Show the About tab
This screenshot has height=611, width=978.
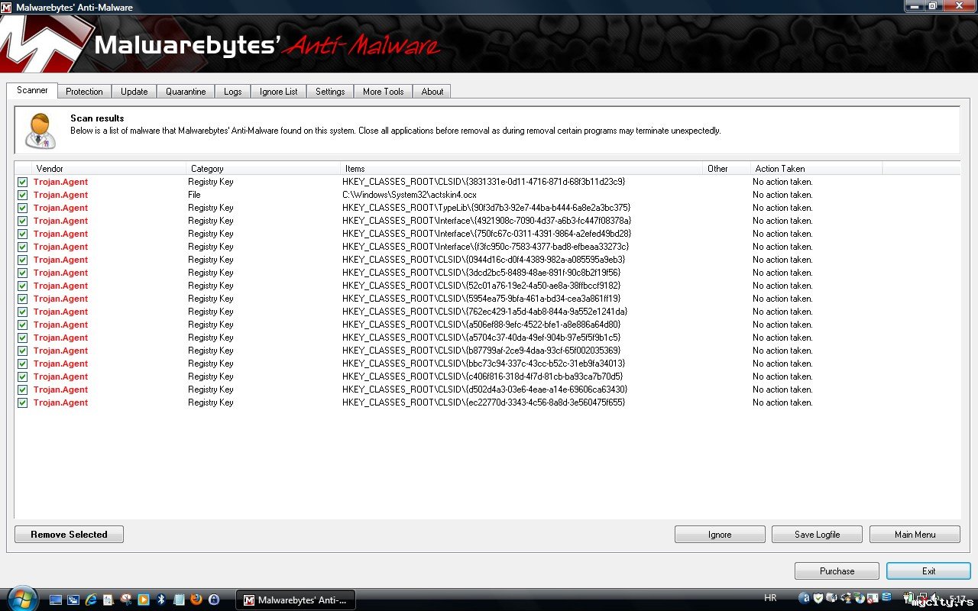[432, 92]
